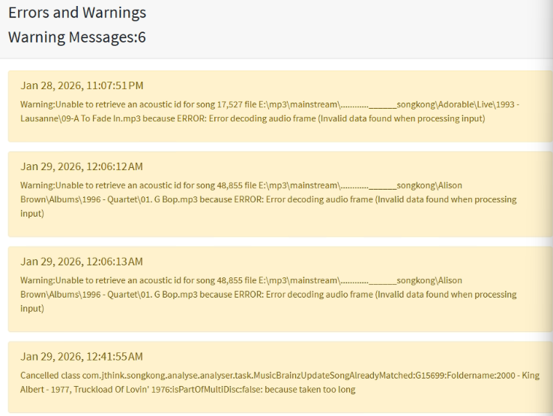Viewport: 553px width, 416px height.
Task: Select the Jan 28, 11:07:51 PM timestamp
Action: (x=82, y=85)
